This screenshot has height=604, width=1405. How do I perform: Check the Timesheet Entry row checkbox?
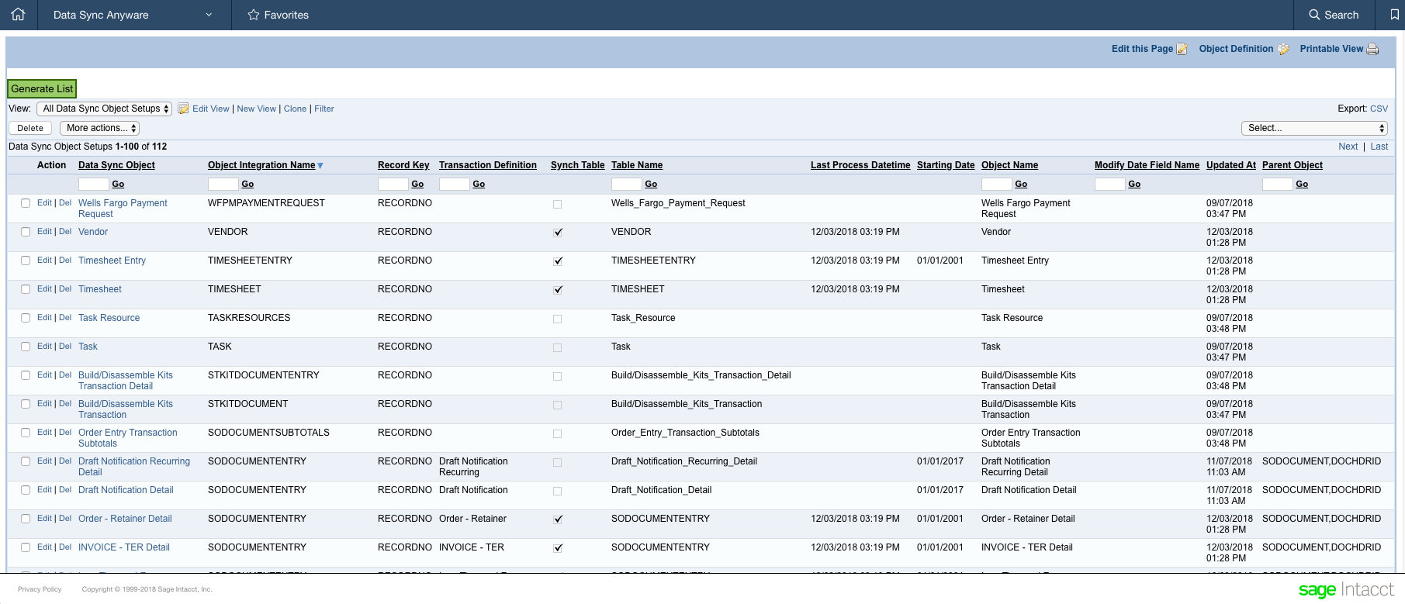[26, 261]
